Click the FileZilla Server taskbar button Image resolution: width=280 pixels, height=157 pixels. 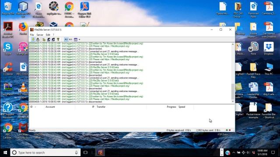[x=100, y=153]
